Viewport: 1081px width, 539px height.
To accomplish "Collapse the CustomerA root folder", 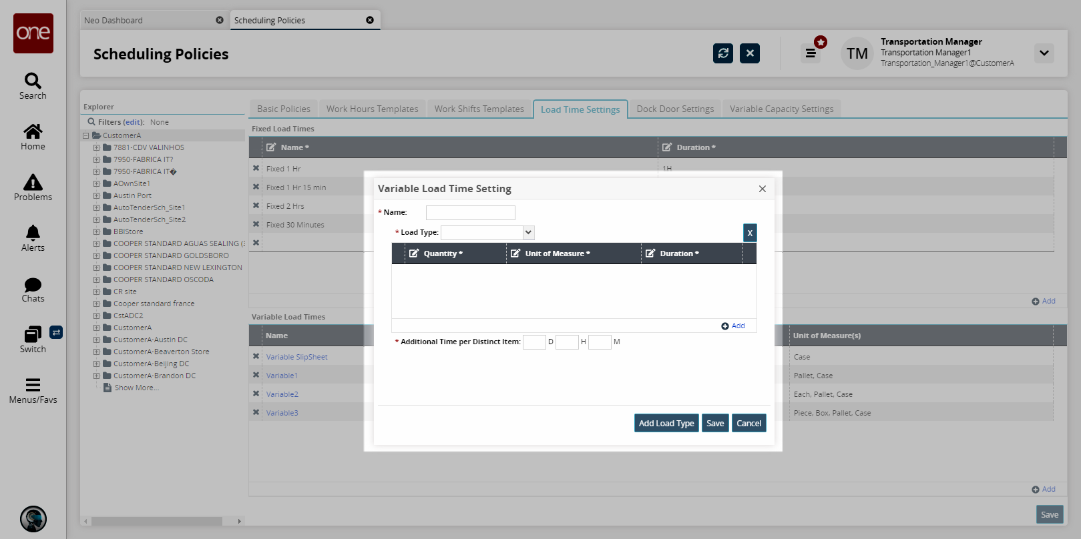I will [86, 136].
